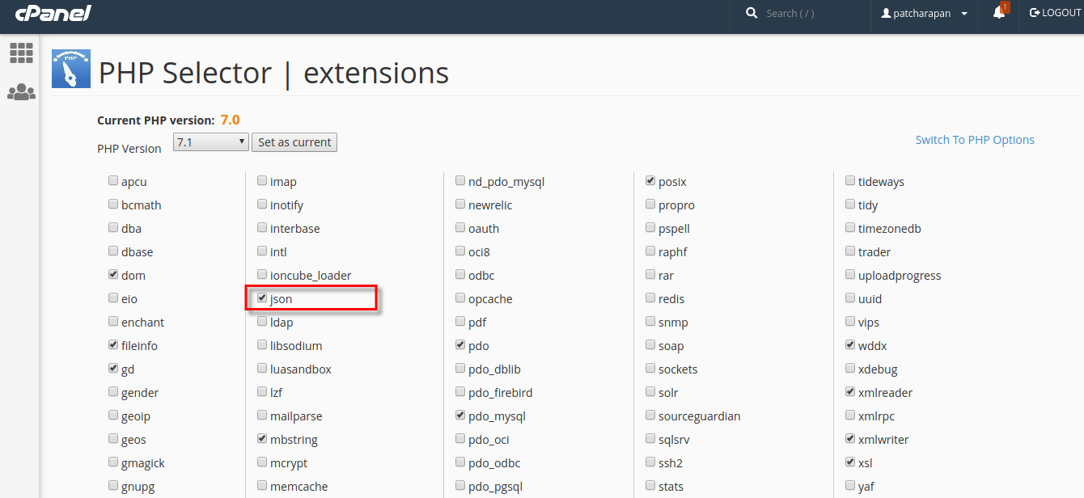Image resolution: width=1084 pixels, height=498 pixels.
Task: Click the tideways extension label
Action: [x=881, y=183]
